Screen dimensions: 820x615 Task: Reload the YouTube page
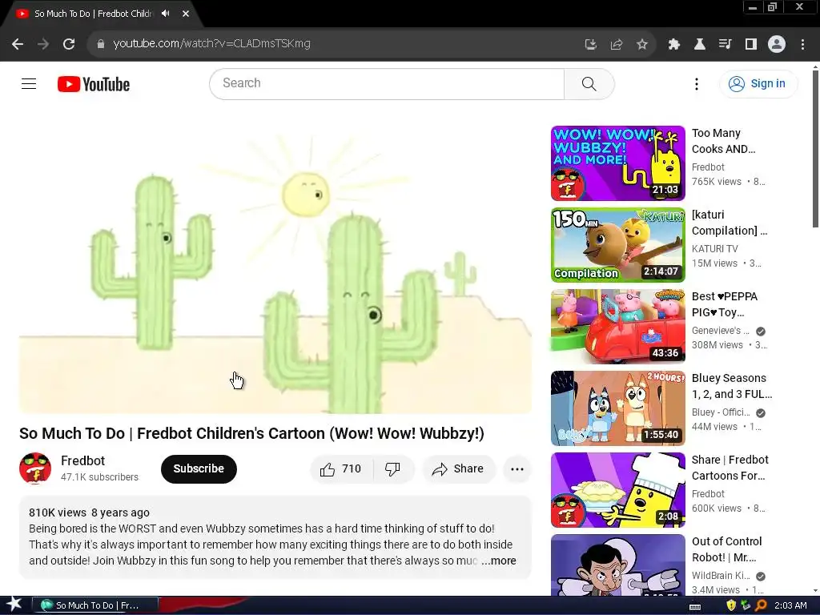click(69, 44)
